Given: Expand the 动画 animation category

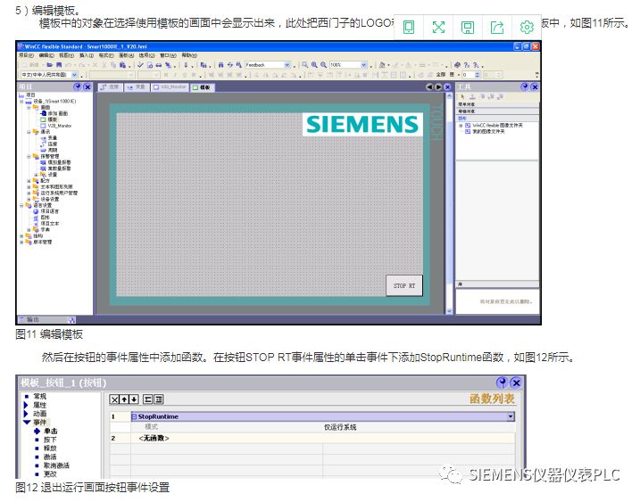Looking at the screenshot, I should (x=26, y=414).
